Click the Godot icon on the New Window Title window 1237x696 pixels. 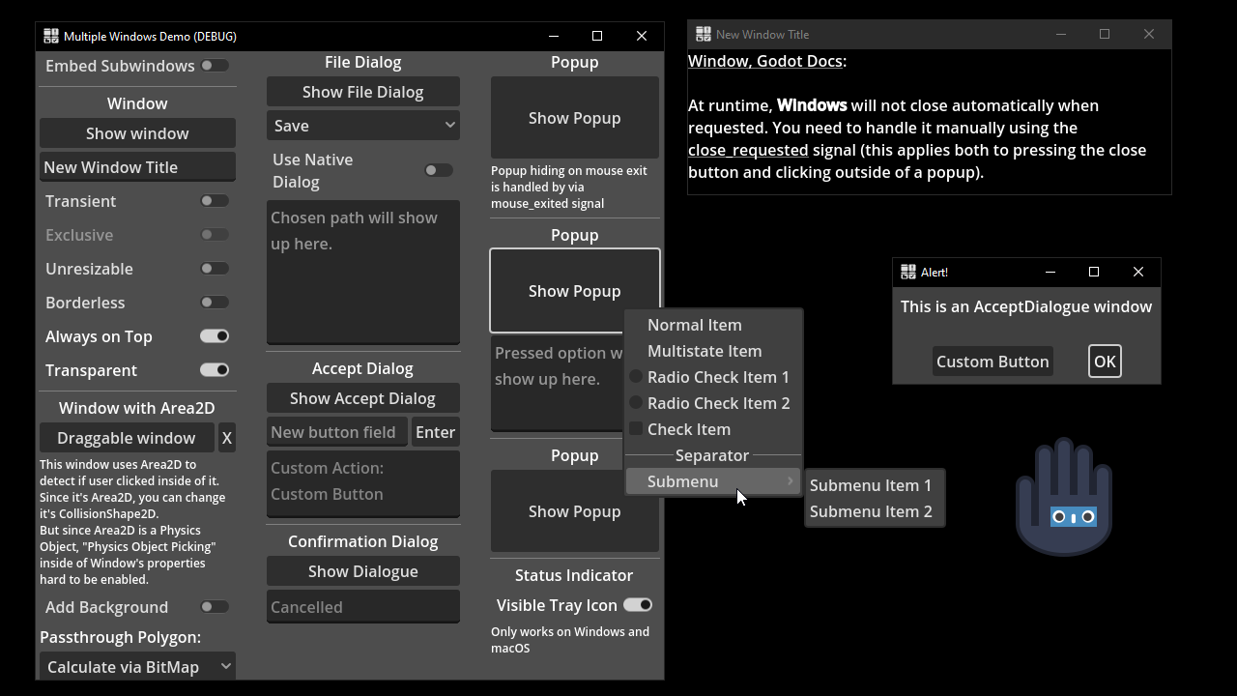pyautogui.click(x=704, y=33)
